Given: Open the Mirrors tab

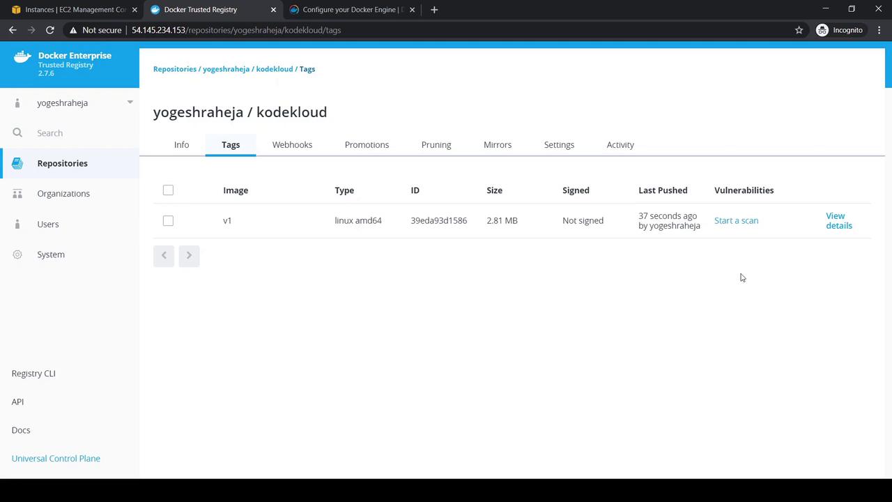Looking at the screenshot, I should coord(498,145).
